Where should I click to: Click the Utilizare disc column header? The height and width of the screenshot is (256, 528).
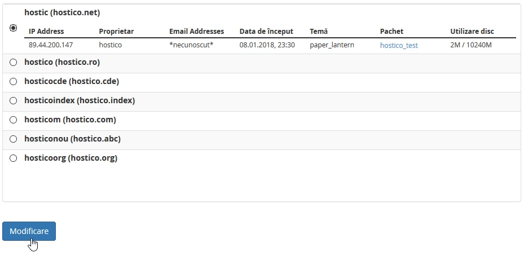coord(472,32)
